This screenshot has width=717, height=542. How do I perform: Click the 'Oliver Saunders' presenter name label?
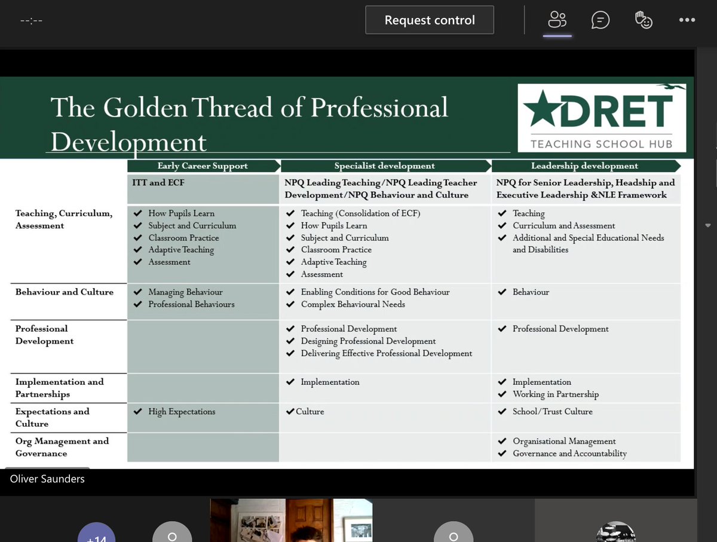47,479
